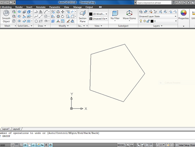This screenshot has height=147, width=195.
Task: Expand the View panel
Action: coord(98,26)
